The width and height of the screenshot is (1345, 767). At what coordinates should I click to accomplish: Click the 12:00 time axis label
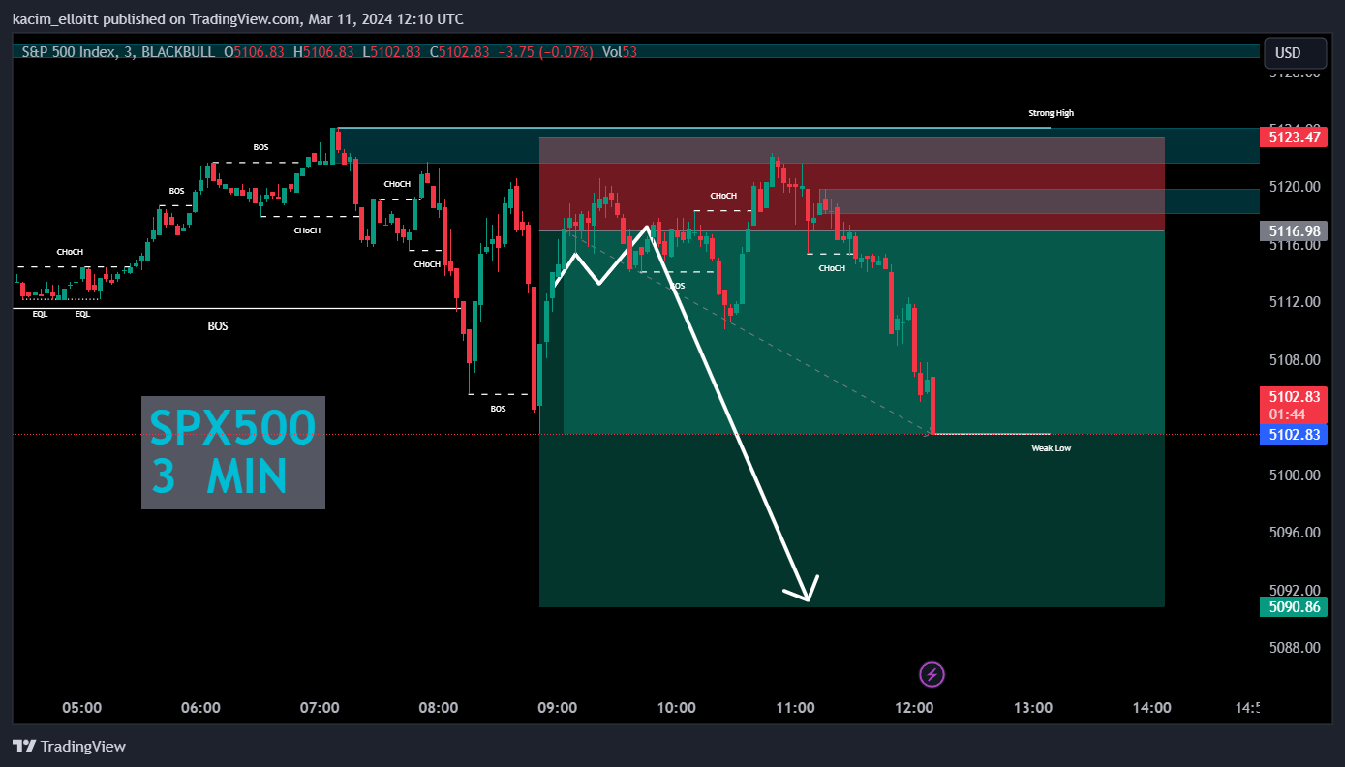[x=914, y=708]
